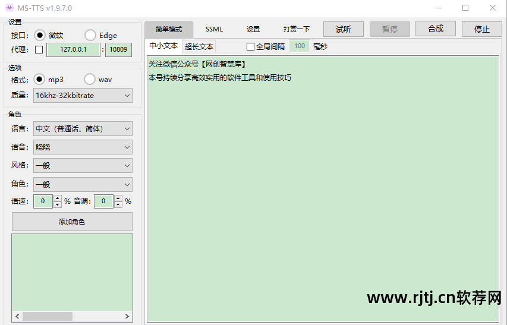Open the 语言 language dropdown
Image resolution: width=507 pixels, height=325 pixels.
click(x=83, y=128)
